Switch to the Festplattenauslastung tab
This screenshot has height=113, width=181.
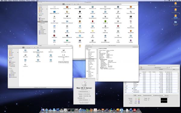(x=158, y=95)
